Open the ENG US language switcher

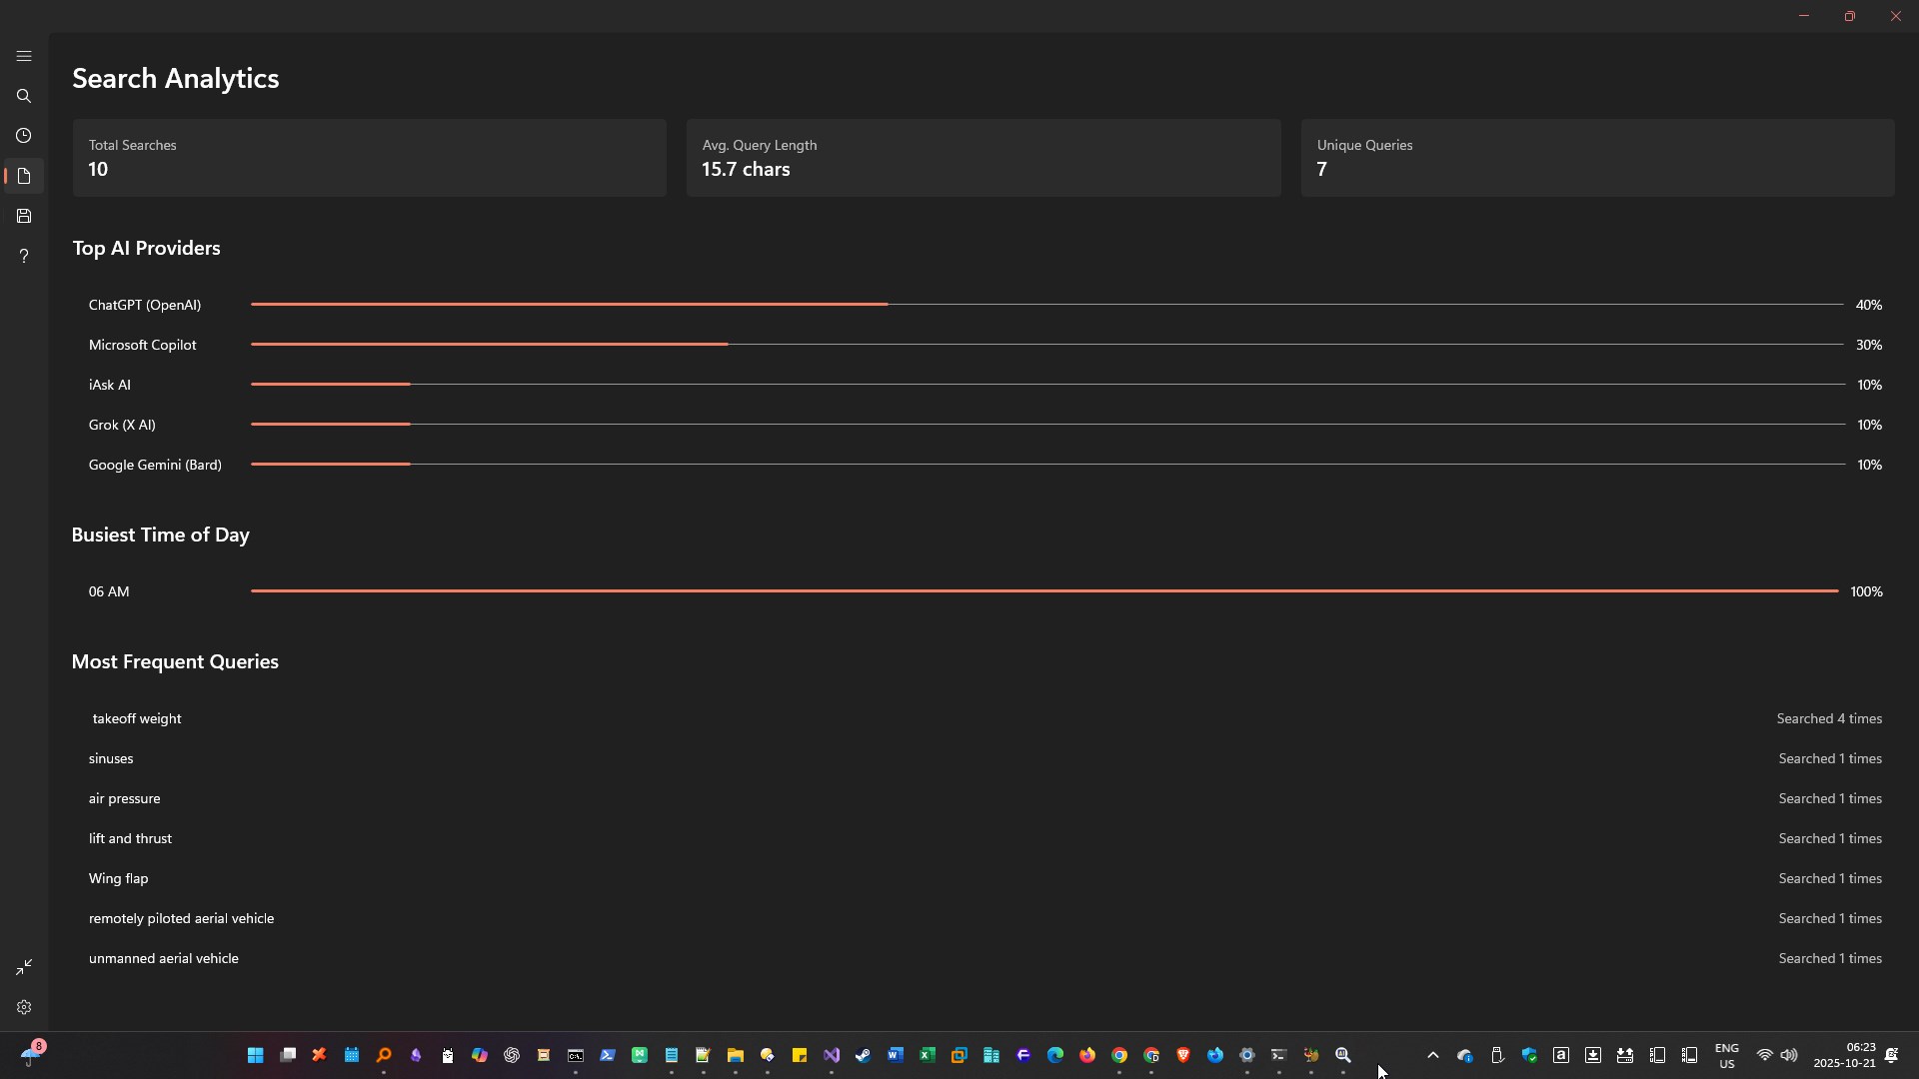click(1726, 1055)
